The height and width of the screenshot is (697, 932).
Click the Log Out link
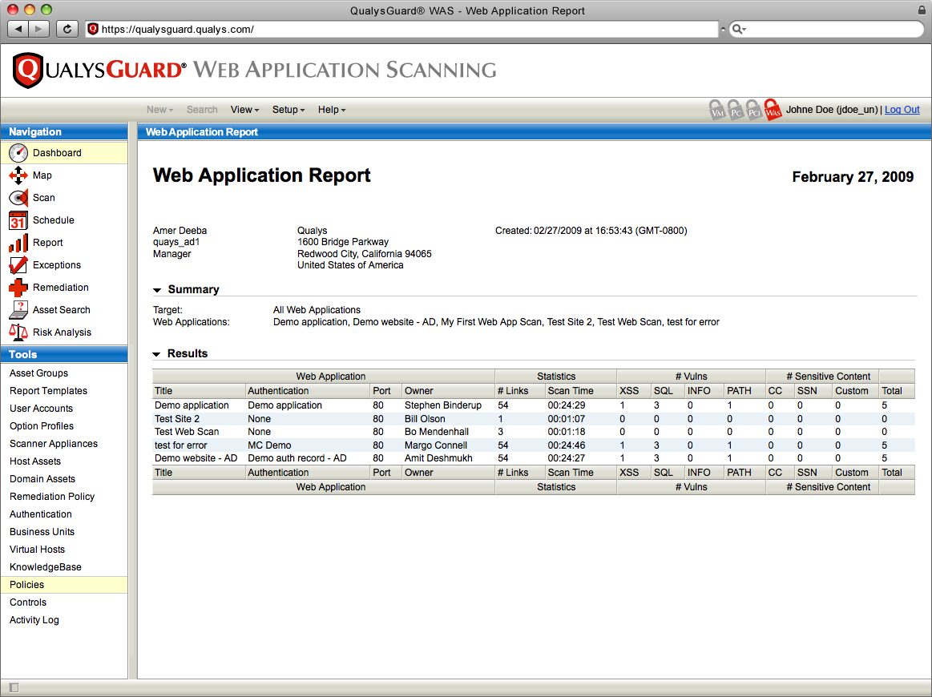[902, 110]
